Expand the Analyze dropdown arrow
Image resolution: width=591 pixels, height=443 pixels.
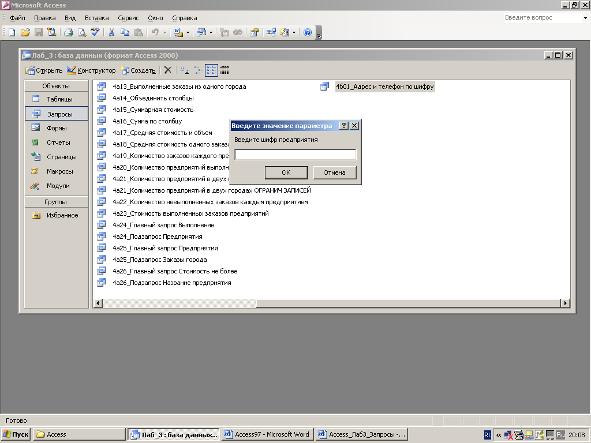[211, 32]
